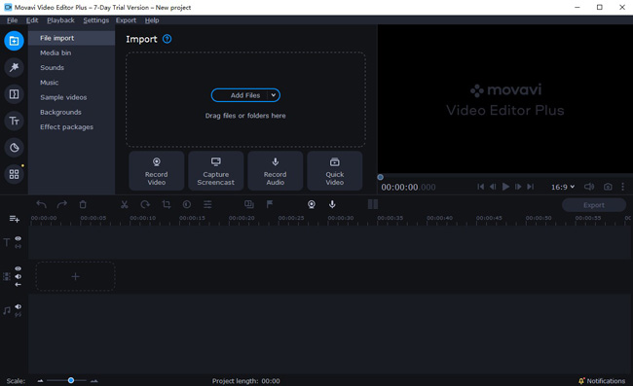Viewport: 633px width, 386px height.
Task: Click the timeline Scale slider handle
Action: pos(71,380)
